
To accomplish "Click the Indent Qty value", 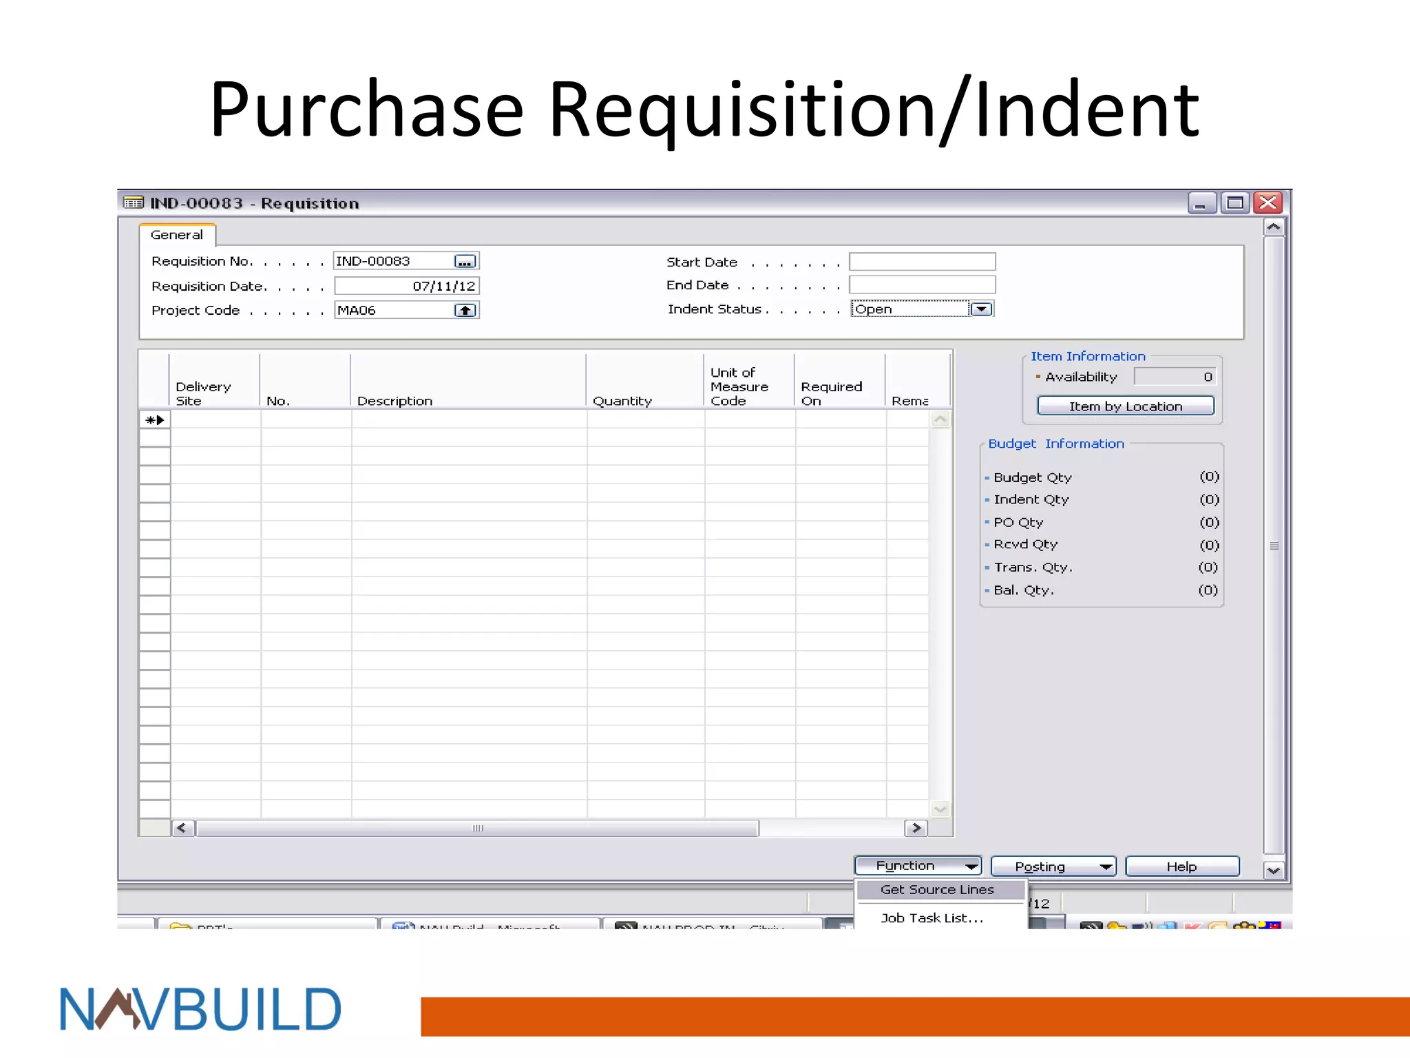I will click(x=1209, y=499).
